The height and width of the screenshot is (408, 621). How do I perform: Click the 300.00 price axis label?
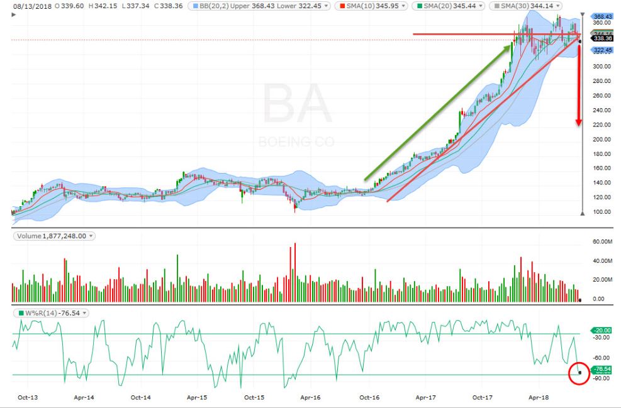coord(601,67)
